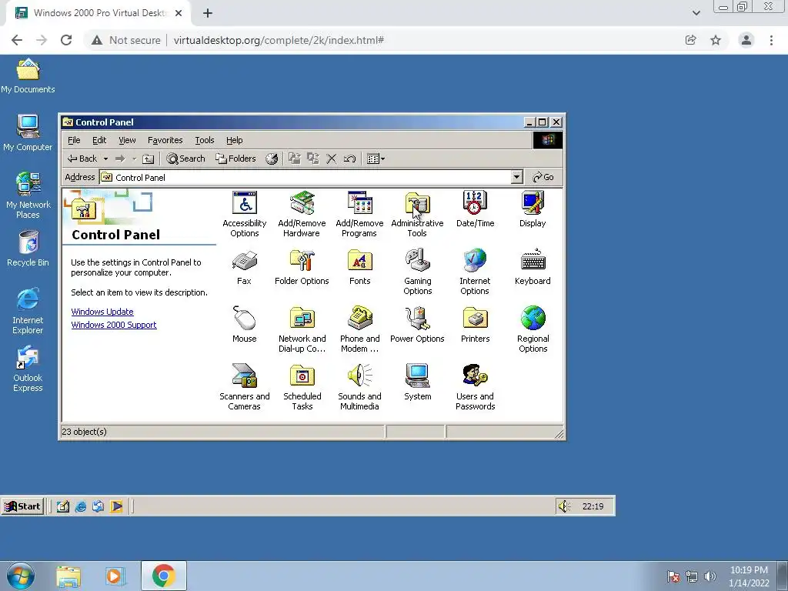
Task: Open Add/Remove Programs applet
Action: pyautogui.click(x=359, y=214)
